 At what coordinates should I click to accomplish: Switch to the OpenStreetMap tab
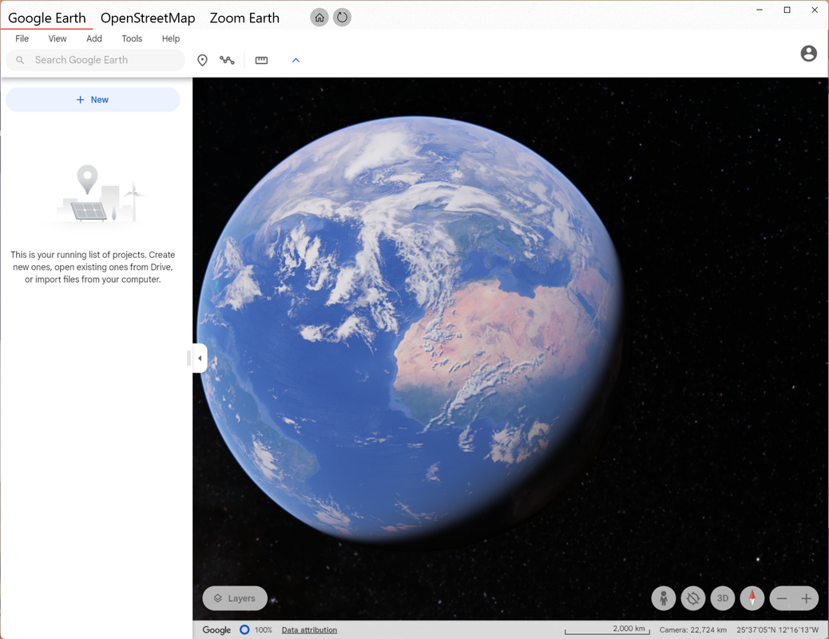click(148, 18)
